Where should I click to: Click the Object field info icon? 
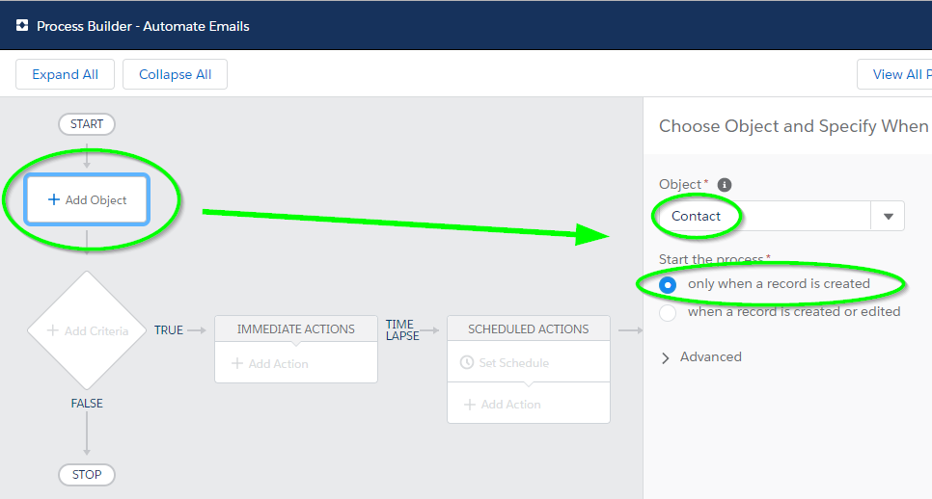(x=724, y=185)
